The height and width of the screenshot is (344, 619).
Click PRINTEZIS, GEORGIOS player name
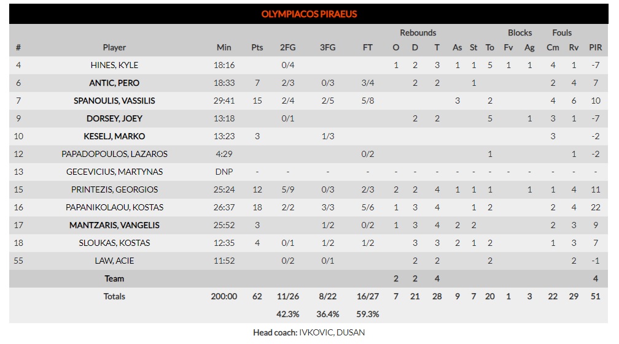(x=114, y=189)
